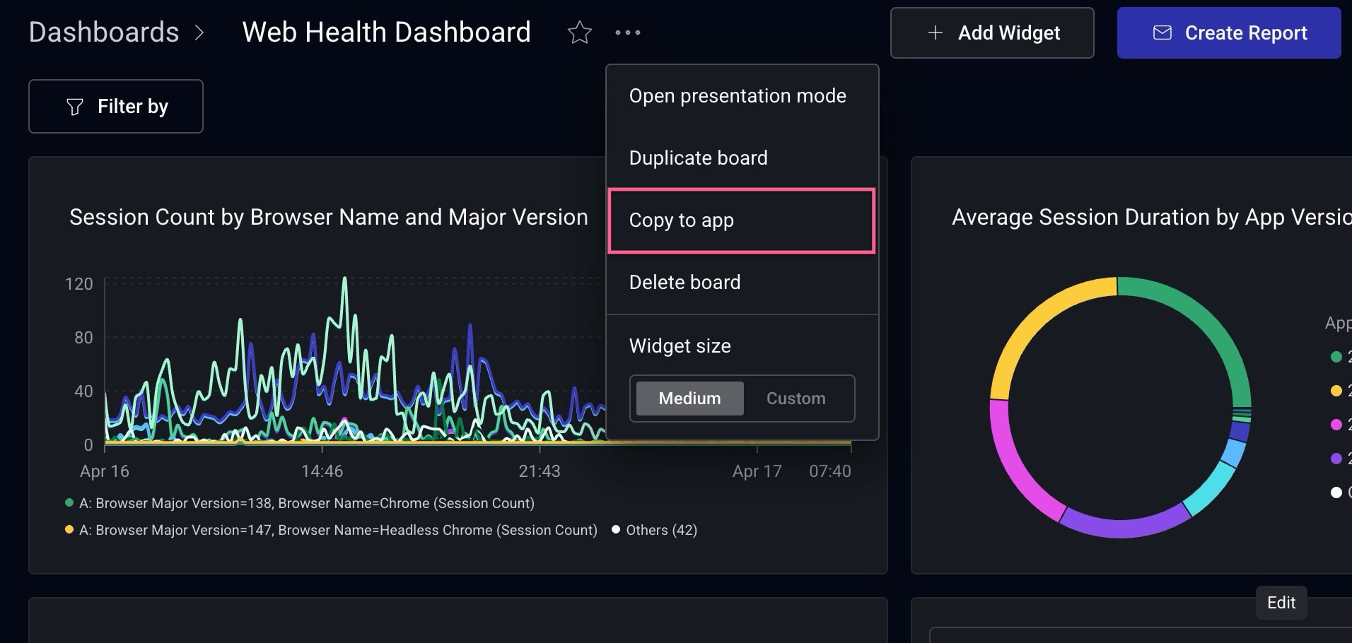Toggle the Headless Chrome legend entry
Screen dimensions: 1352x643
[69, 529]
